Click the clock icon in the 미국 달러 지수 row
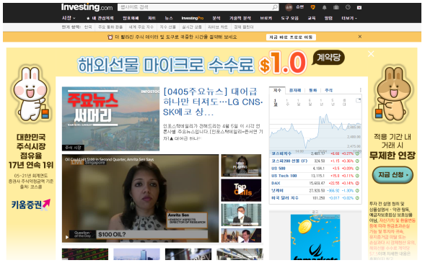Viewport: 425px width, 268px height. pos(357,198)
